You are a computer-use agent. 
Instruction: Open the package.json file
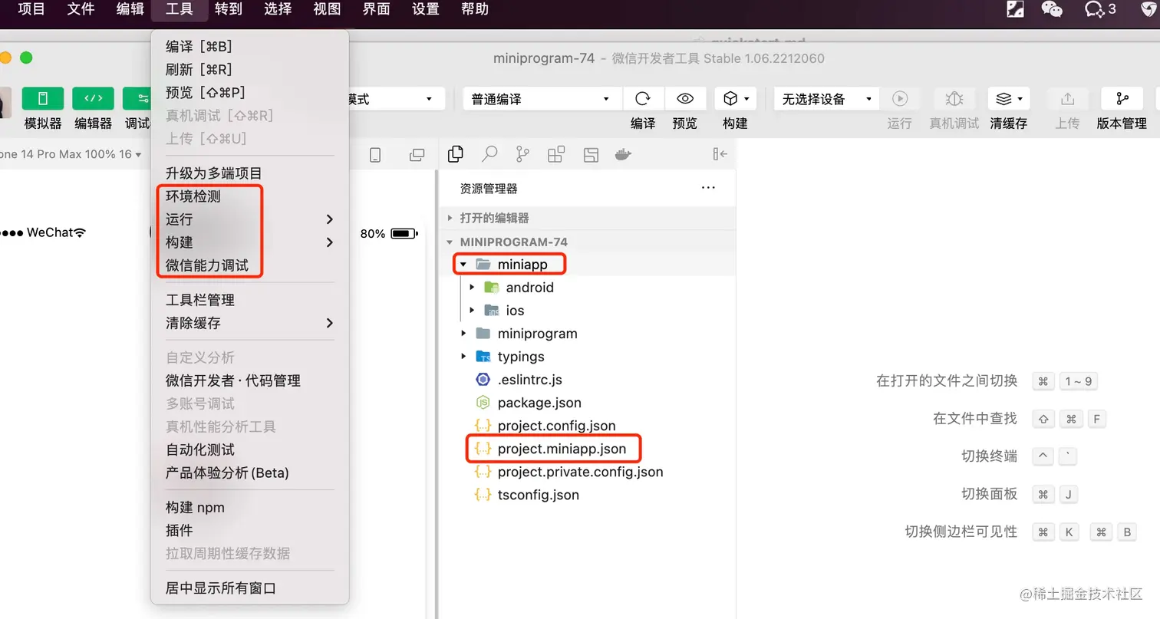(x=588, y=403)
